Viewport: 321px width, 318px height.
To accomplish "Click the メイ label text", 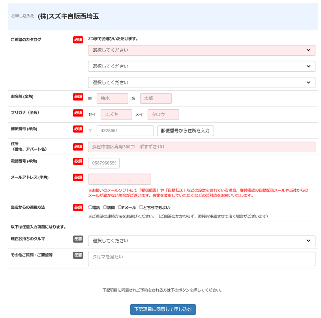I will pyautogui.click(x=139, y=114).
